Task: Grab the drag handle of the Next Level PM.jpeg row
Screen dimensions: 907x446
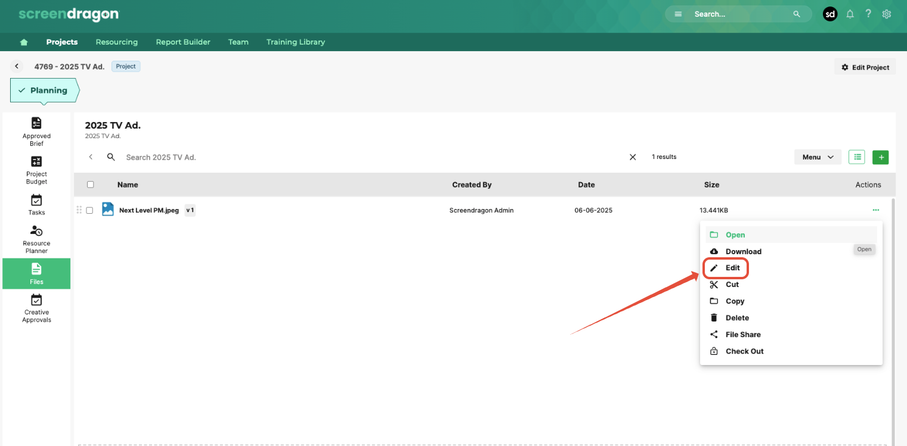Action: tap(79, 210)
